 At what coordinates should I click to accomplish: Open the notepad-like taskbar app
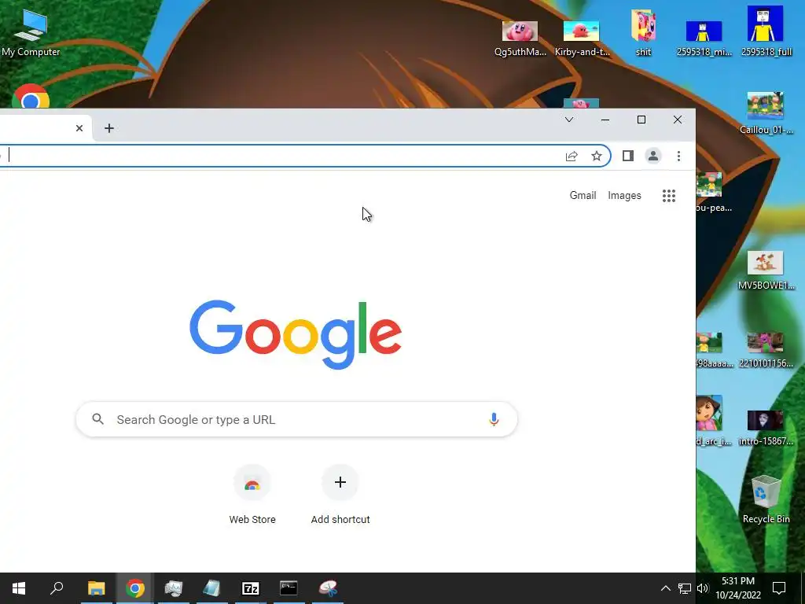pyautogui.click(x=211, y=588)
